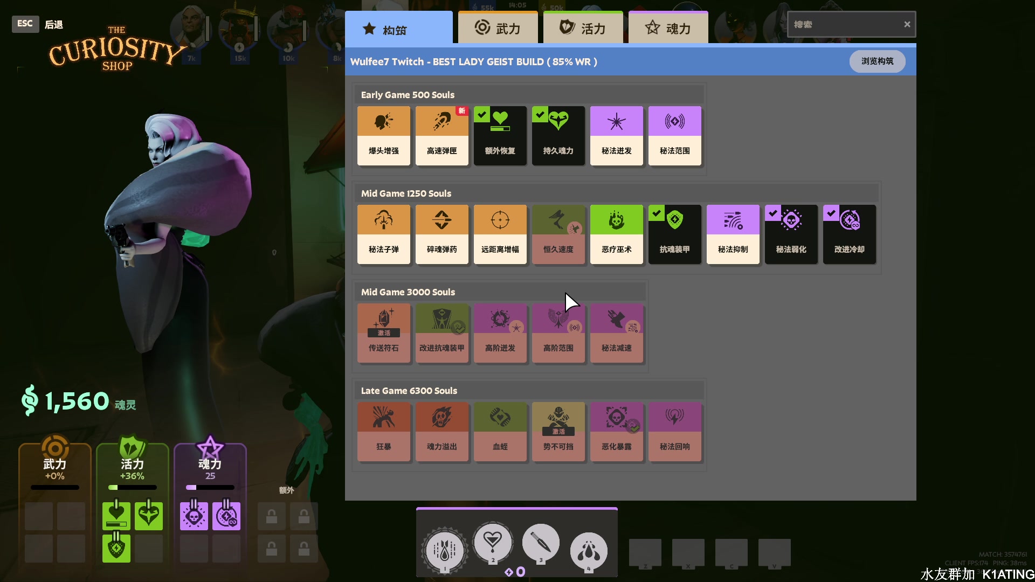Click the 浏览构筑 browse builds button

[x=877, y=61]
